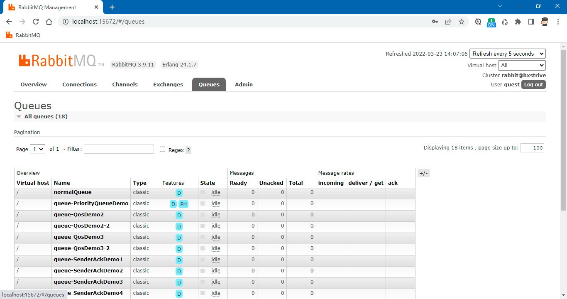
Task: Click the green ON extension icon
Action: 491,22
